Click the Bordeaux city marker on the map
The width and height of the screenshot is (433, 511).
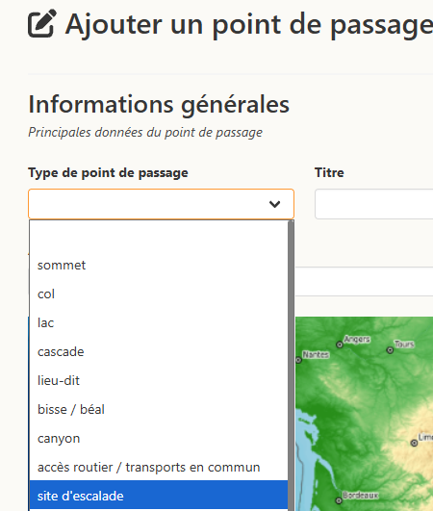click(339, 500)
